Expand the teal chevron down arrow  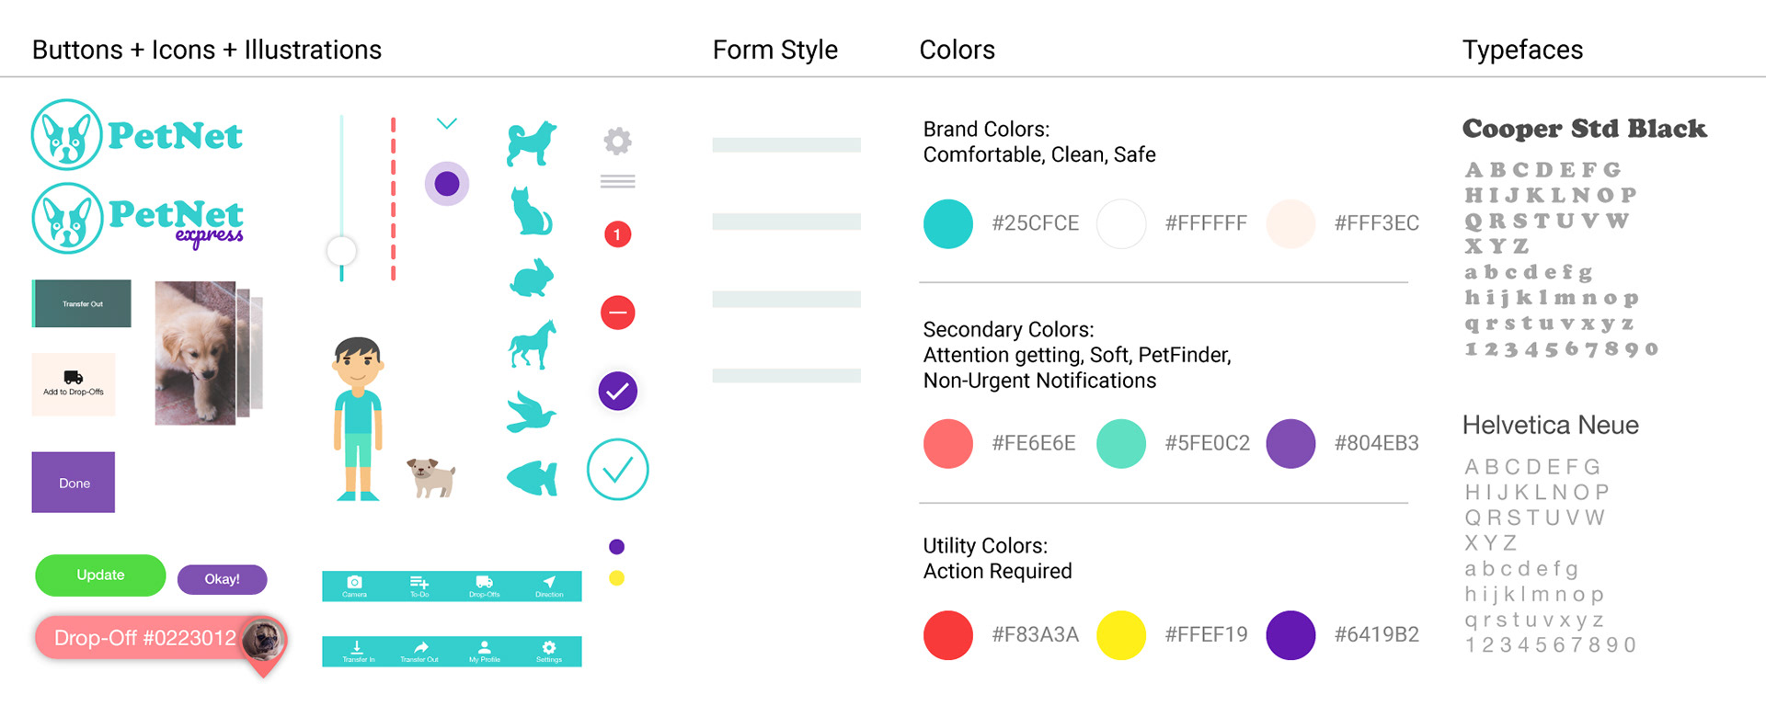pyautogui.click(x=447, y=123)
